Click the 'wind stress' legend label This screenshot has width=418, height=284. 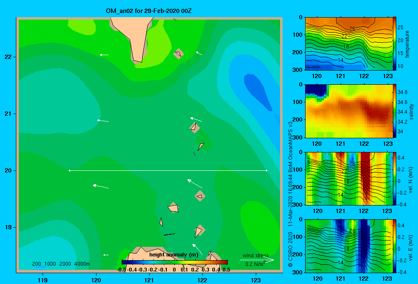(x=255, y=255)
